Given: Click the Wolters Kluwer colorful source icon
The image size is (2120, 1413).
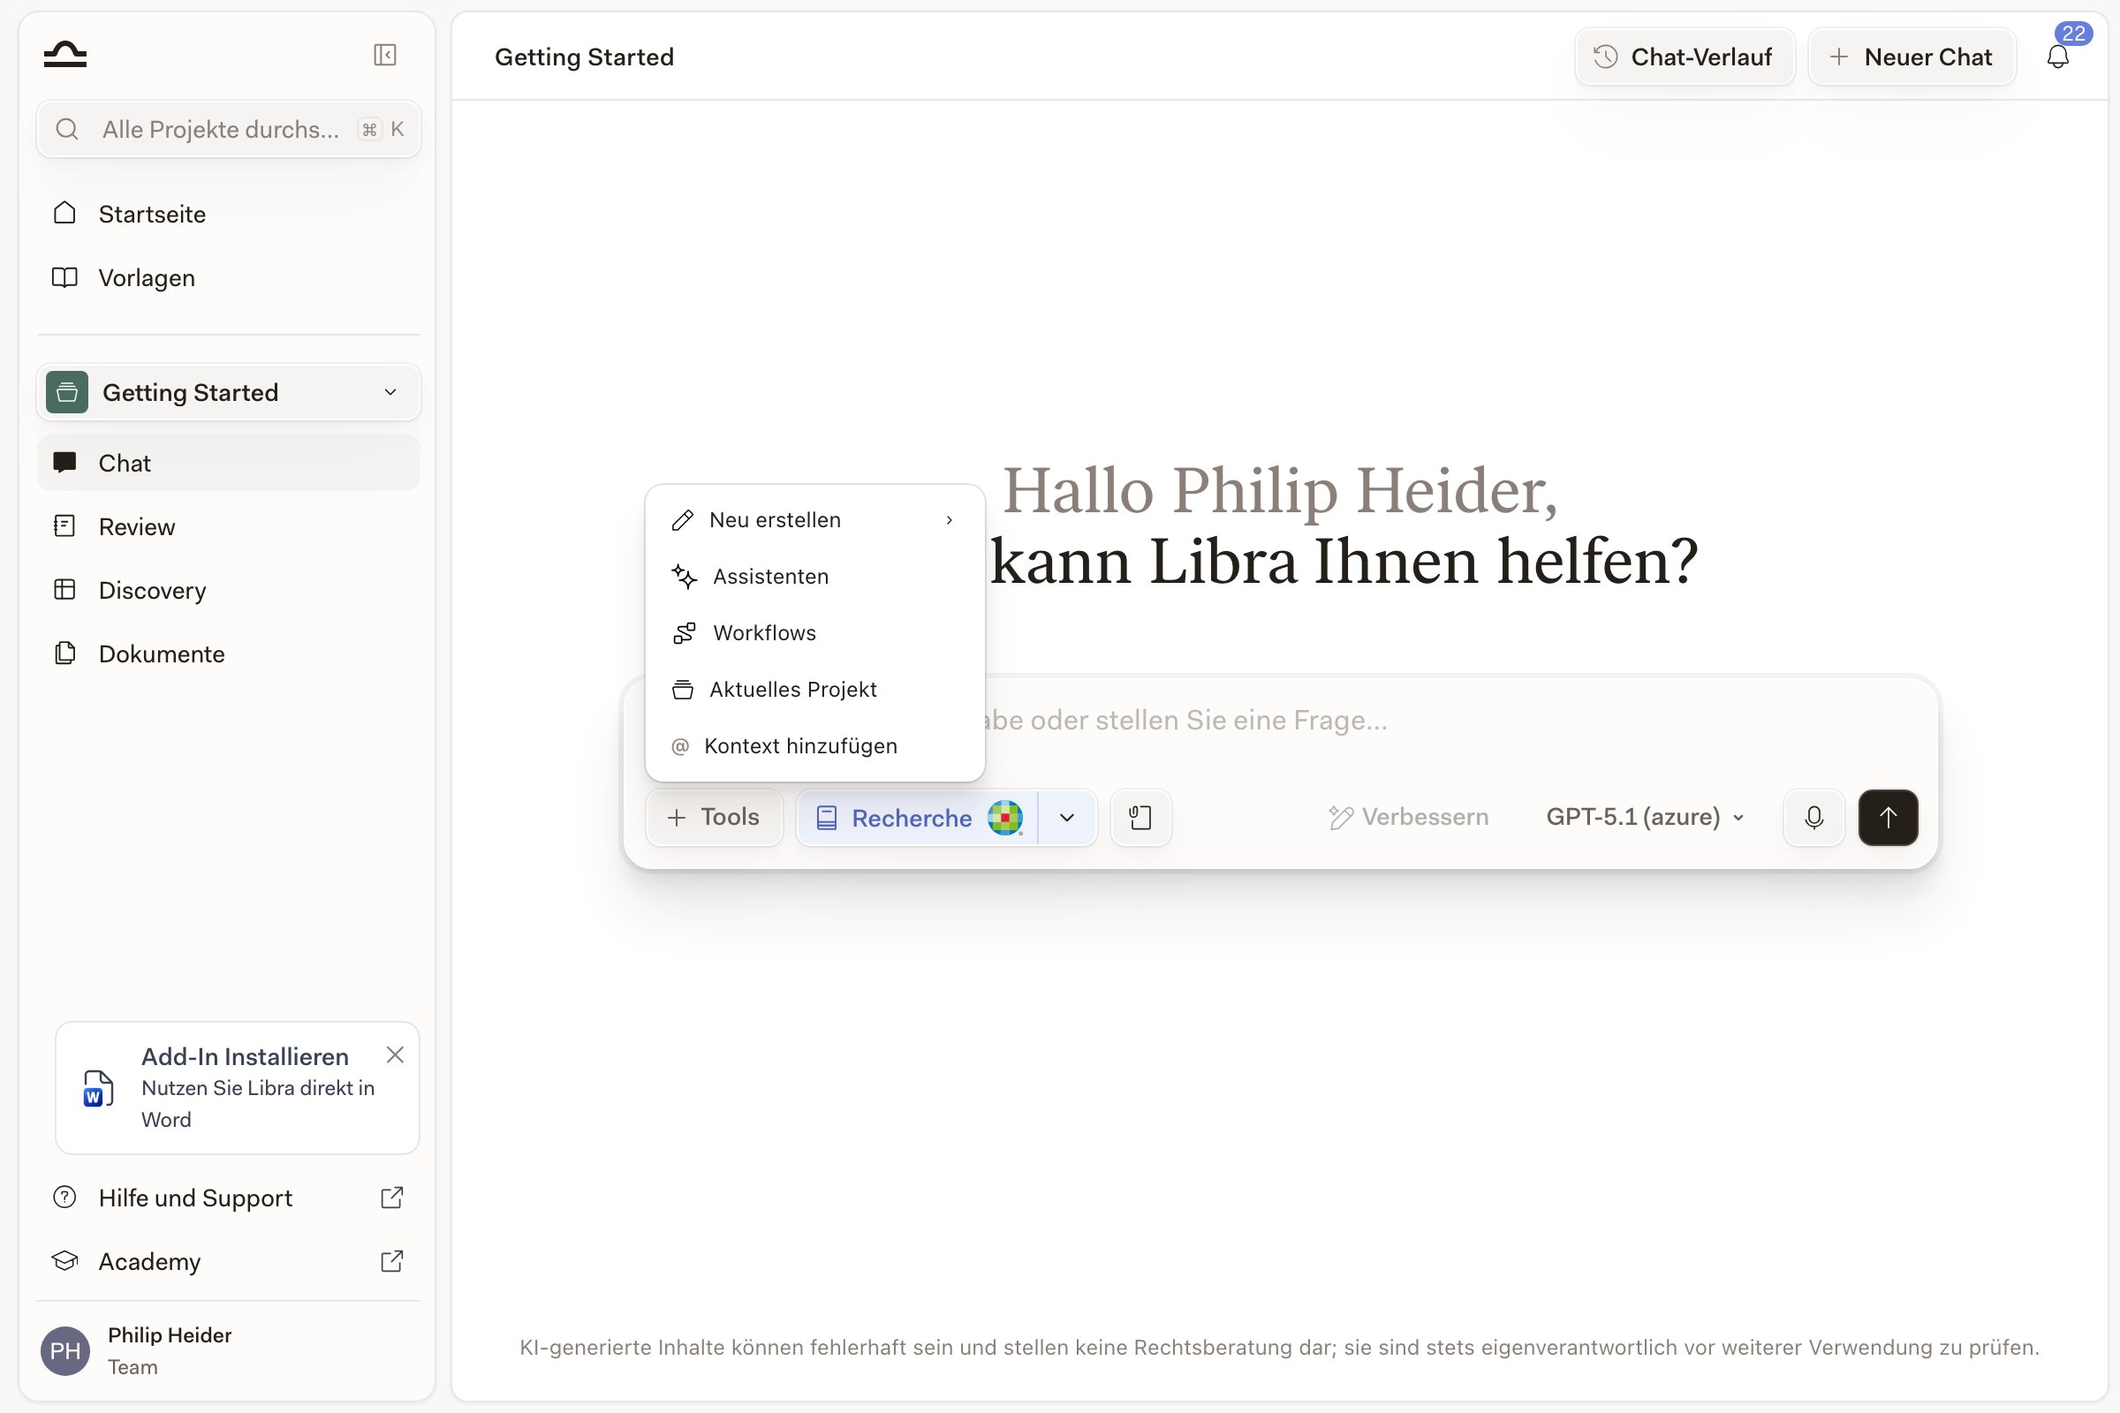Looking at the screenshot, I should [1004, 818].
